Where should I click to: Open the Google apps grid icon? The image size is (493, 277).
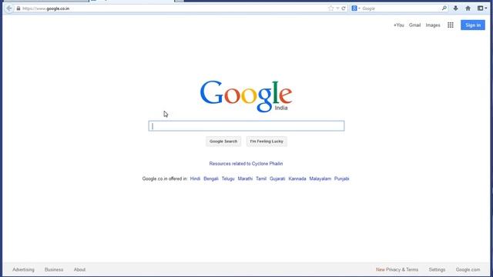pyautogui.click(x=451, y=25)
